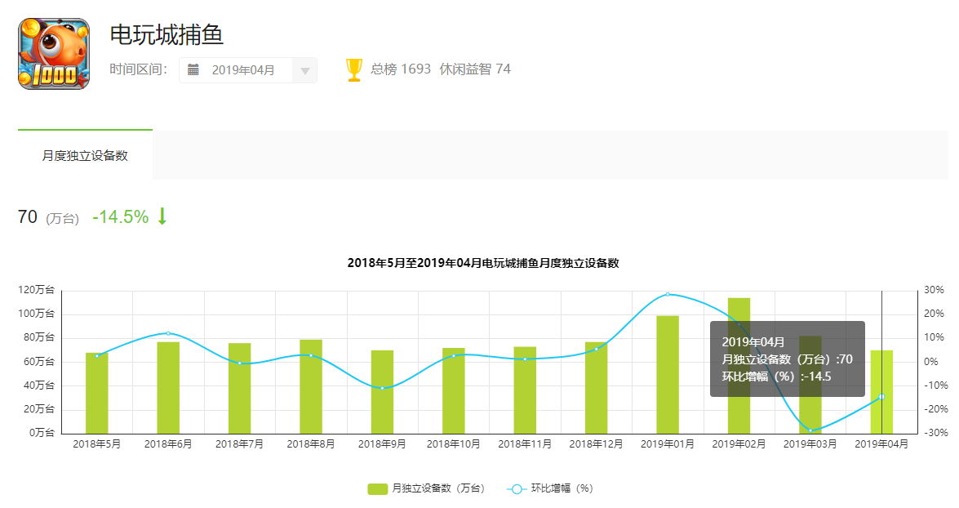Expand the date range dropdown arrow
Screen dimensions: 959x508
(305, 71)
